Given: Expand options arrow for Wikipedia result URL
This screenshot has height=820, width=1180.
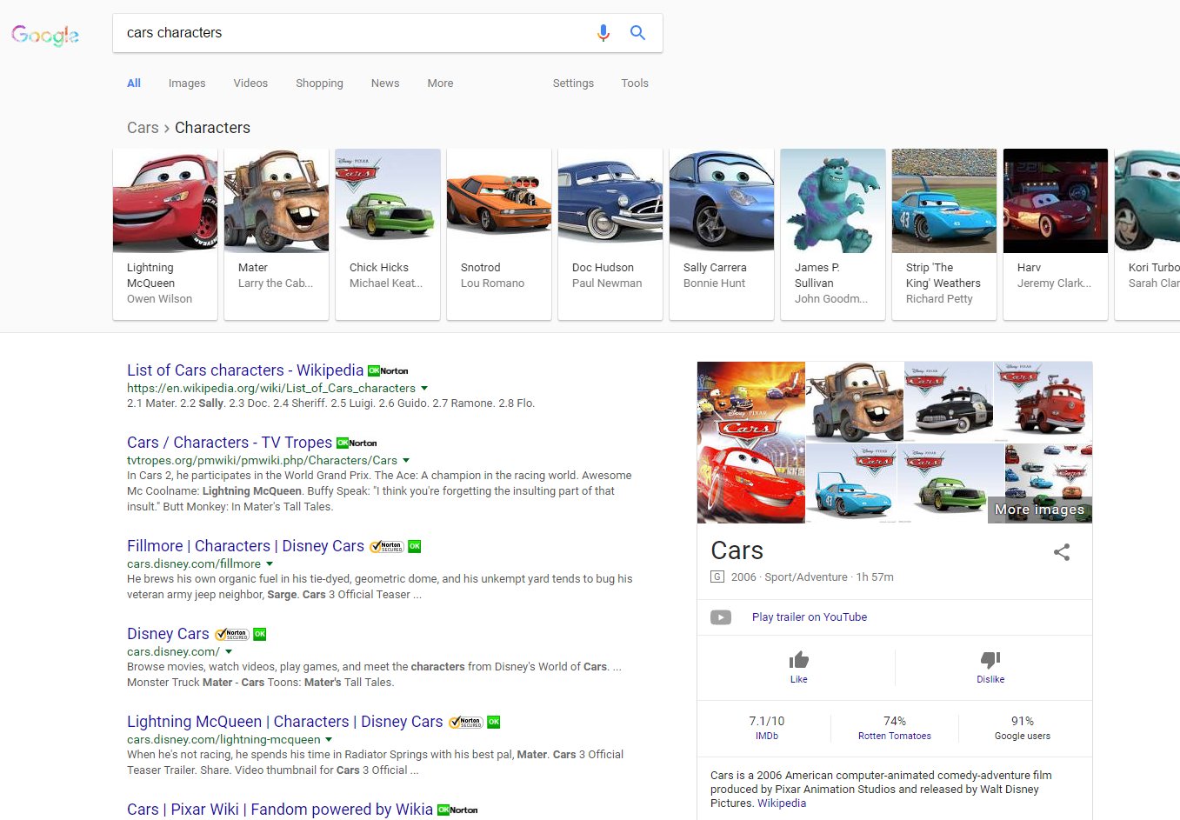Looking at the screenshot, I should tap(424, 388).
